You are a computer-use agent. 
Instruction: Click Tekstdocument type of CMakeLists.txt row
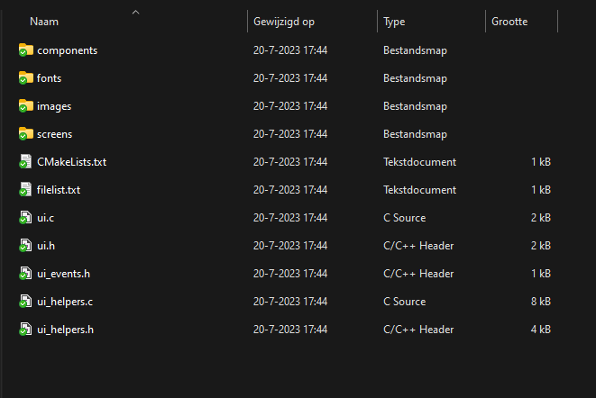(x=419, y=162)
